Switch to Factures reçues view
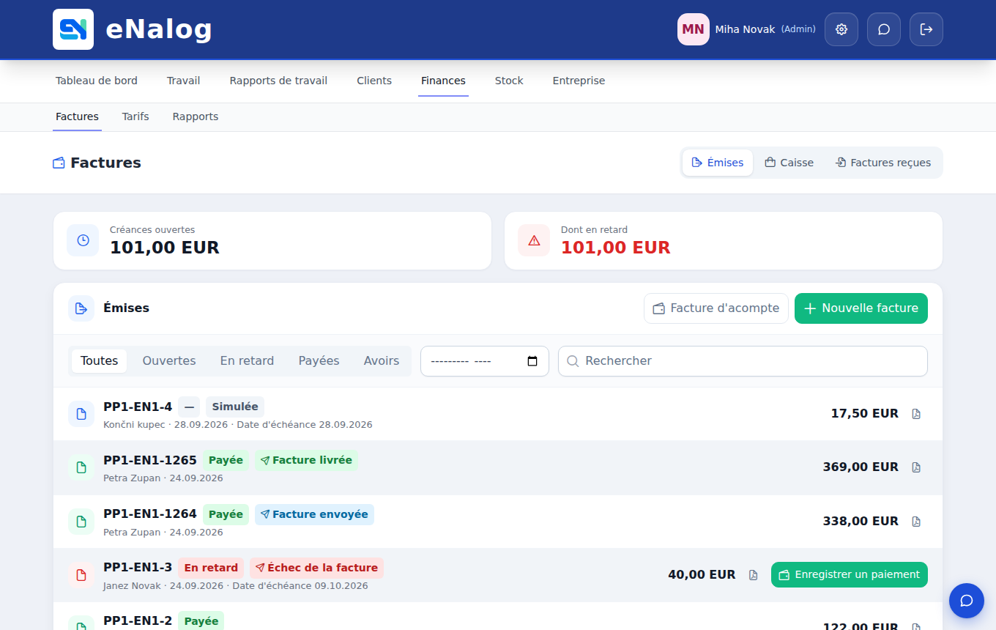Screen dimensions: 996x630 pos(883,163)
